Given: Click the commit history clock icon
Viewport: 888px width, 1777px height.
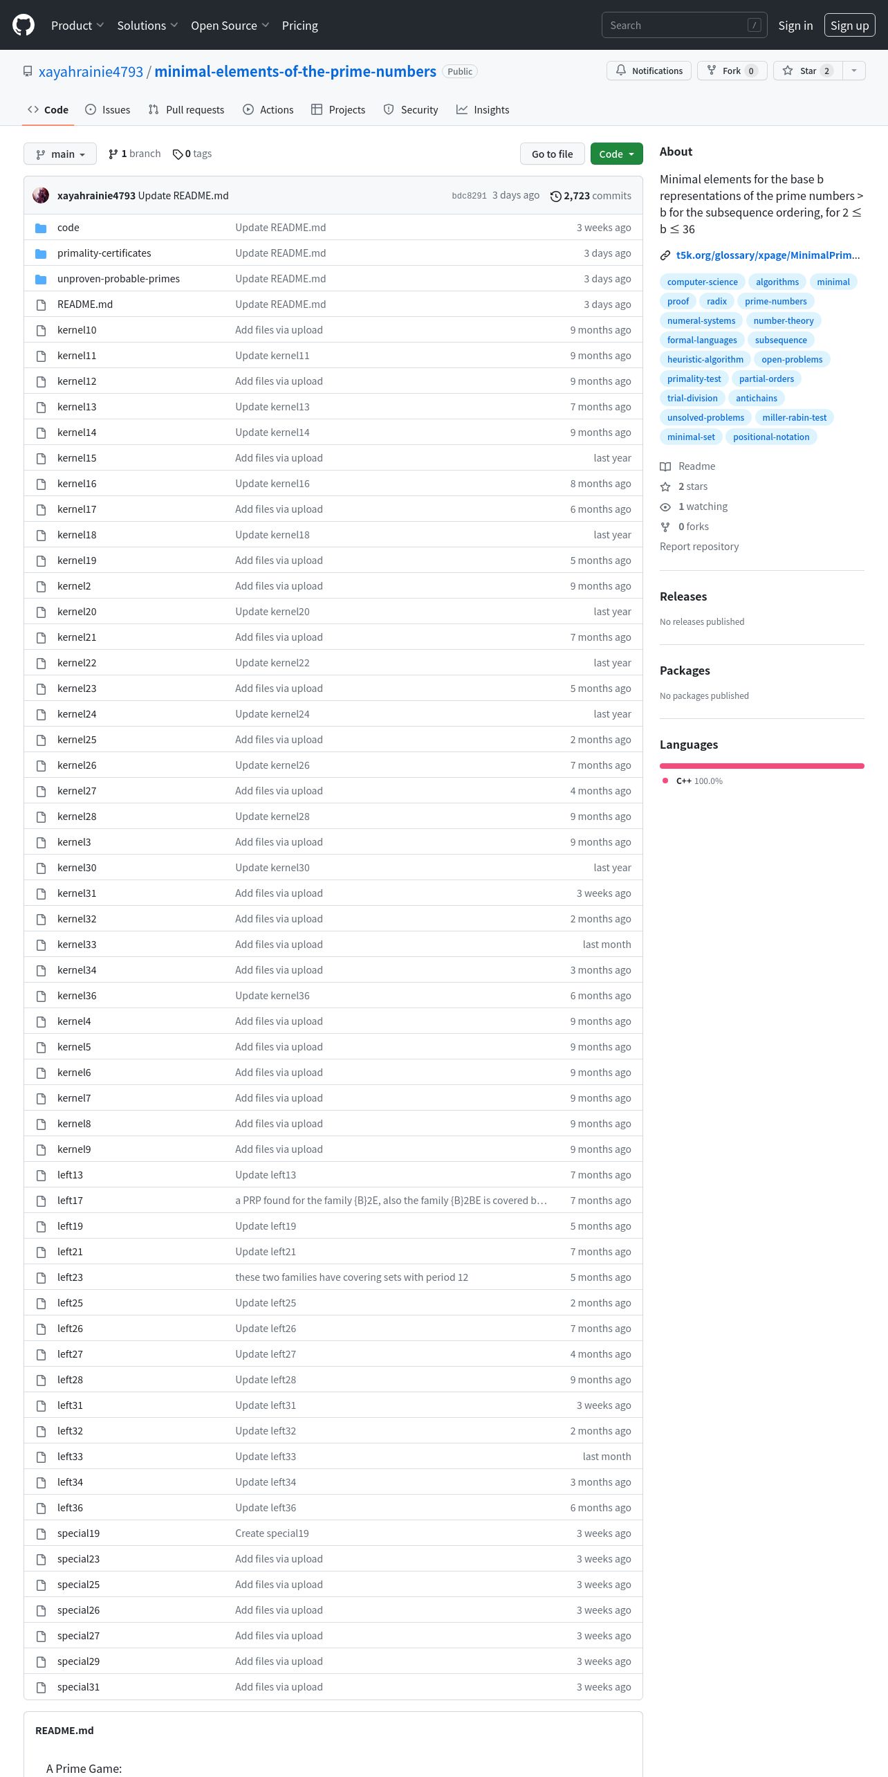Looking at the screenshot, I should click(x=555, y=196).
